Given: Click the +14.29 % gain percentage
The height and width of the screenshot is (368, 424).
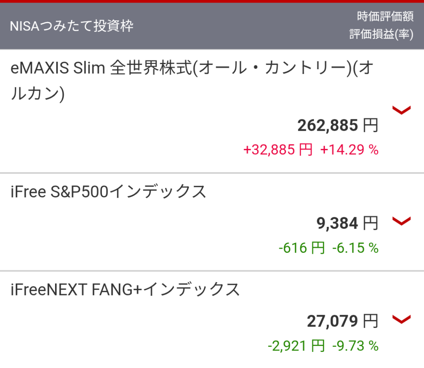Looking at the screenshot, I should point(349,150).
